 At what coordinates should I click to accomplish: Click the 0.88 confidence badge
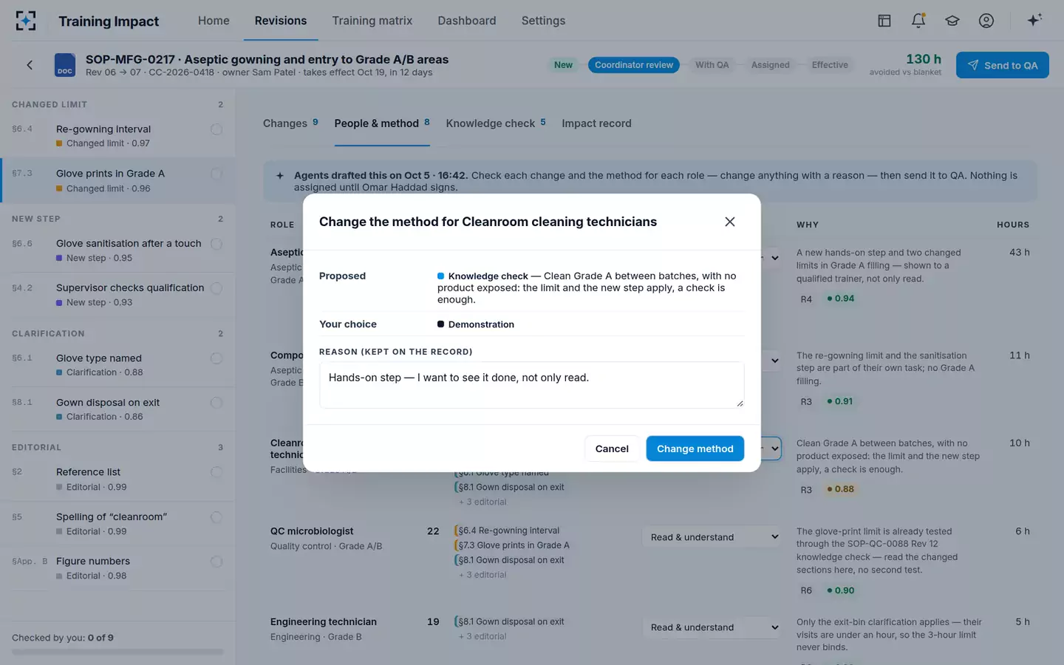(x=841, y=489)
